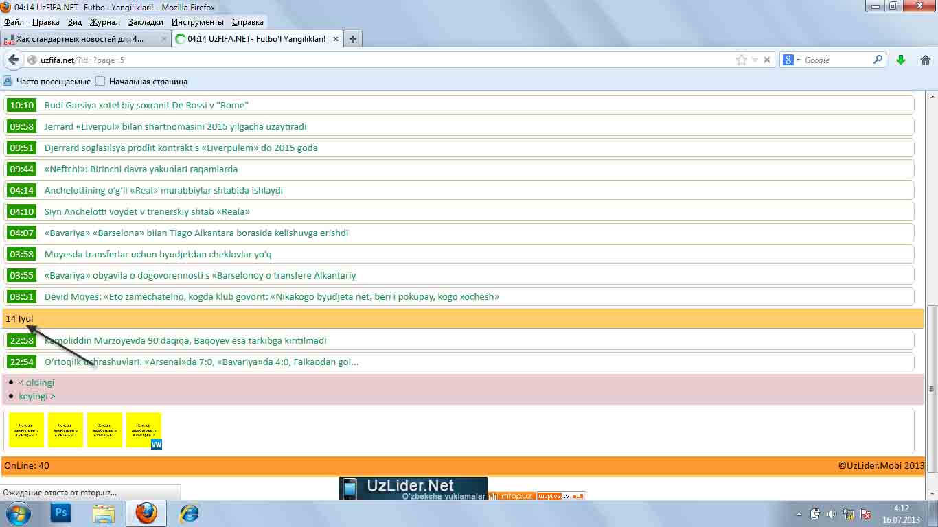This screenshot has width=938, height=527.
Task: Click the search magnifier icon
Action: point(878,60)
